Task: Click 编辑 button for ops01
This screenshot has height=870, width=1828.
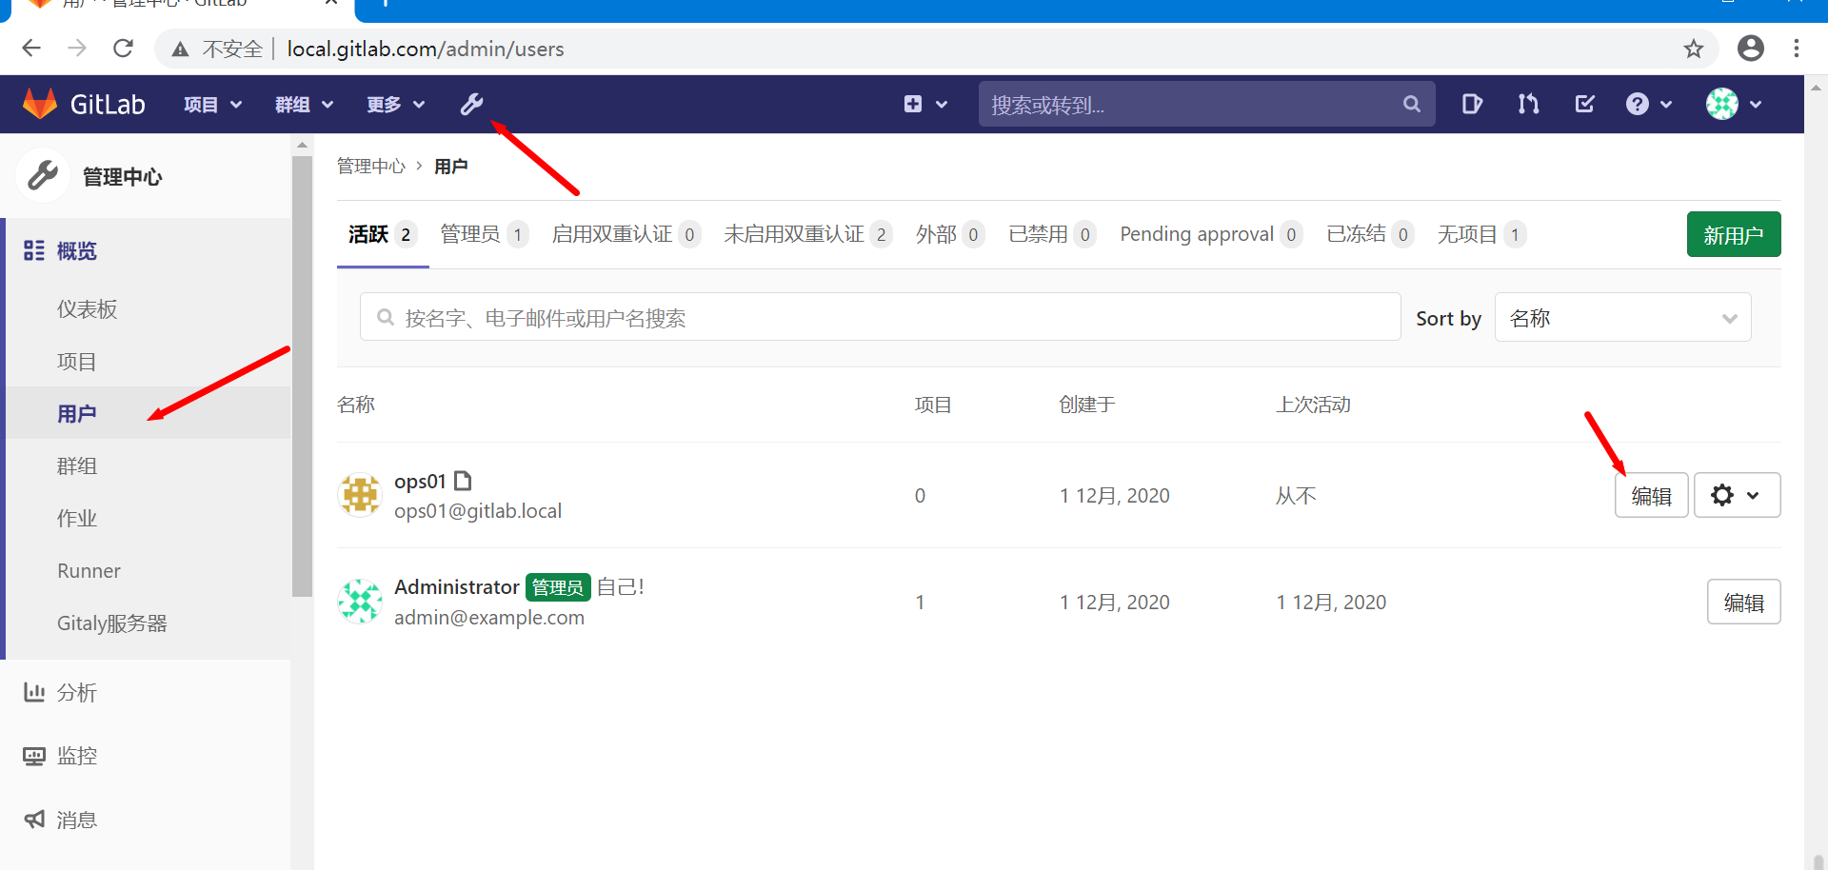Action: click(x=1651, y=495)
